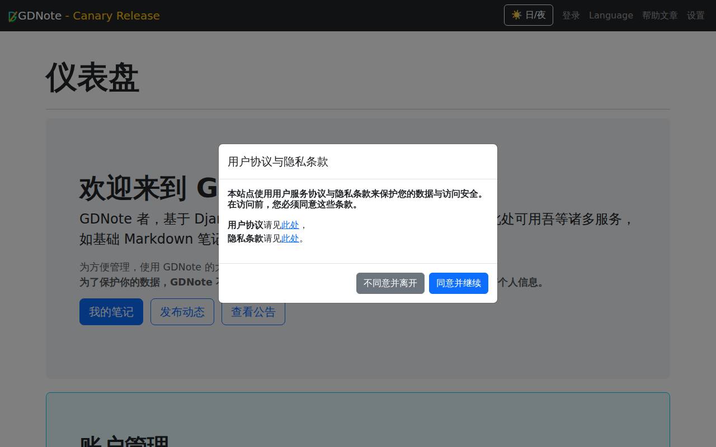Click the 同意并继续 agree button

tap(459, 283)
